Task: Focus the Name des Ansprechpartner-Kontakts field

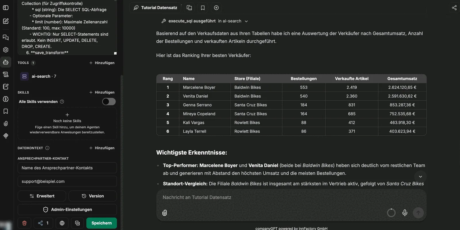Action: tap(67, 168)
